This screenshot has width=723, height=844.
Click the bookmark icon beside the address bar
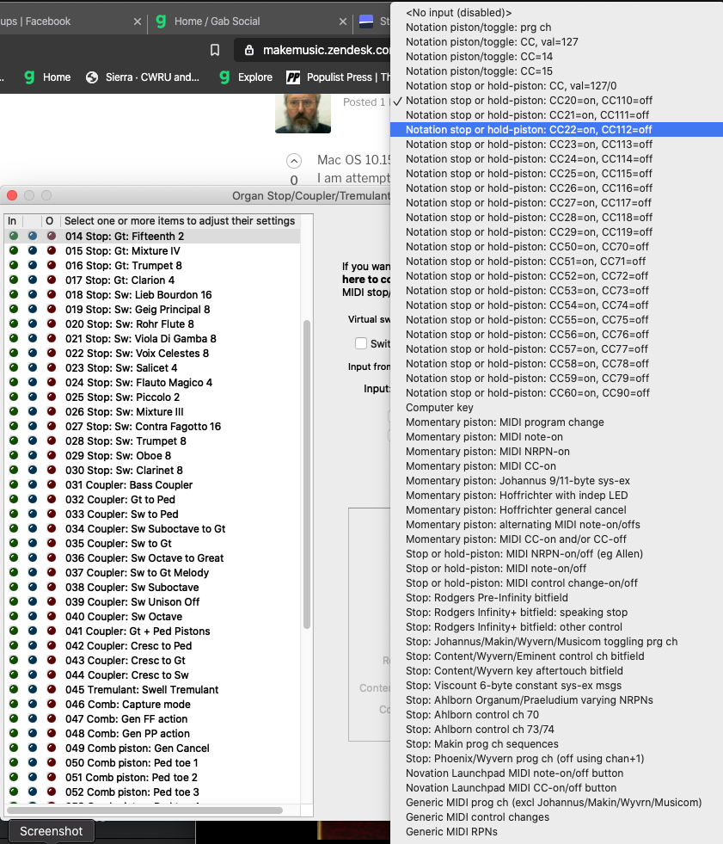point(215,50)
